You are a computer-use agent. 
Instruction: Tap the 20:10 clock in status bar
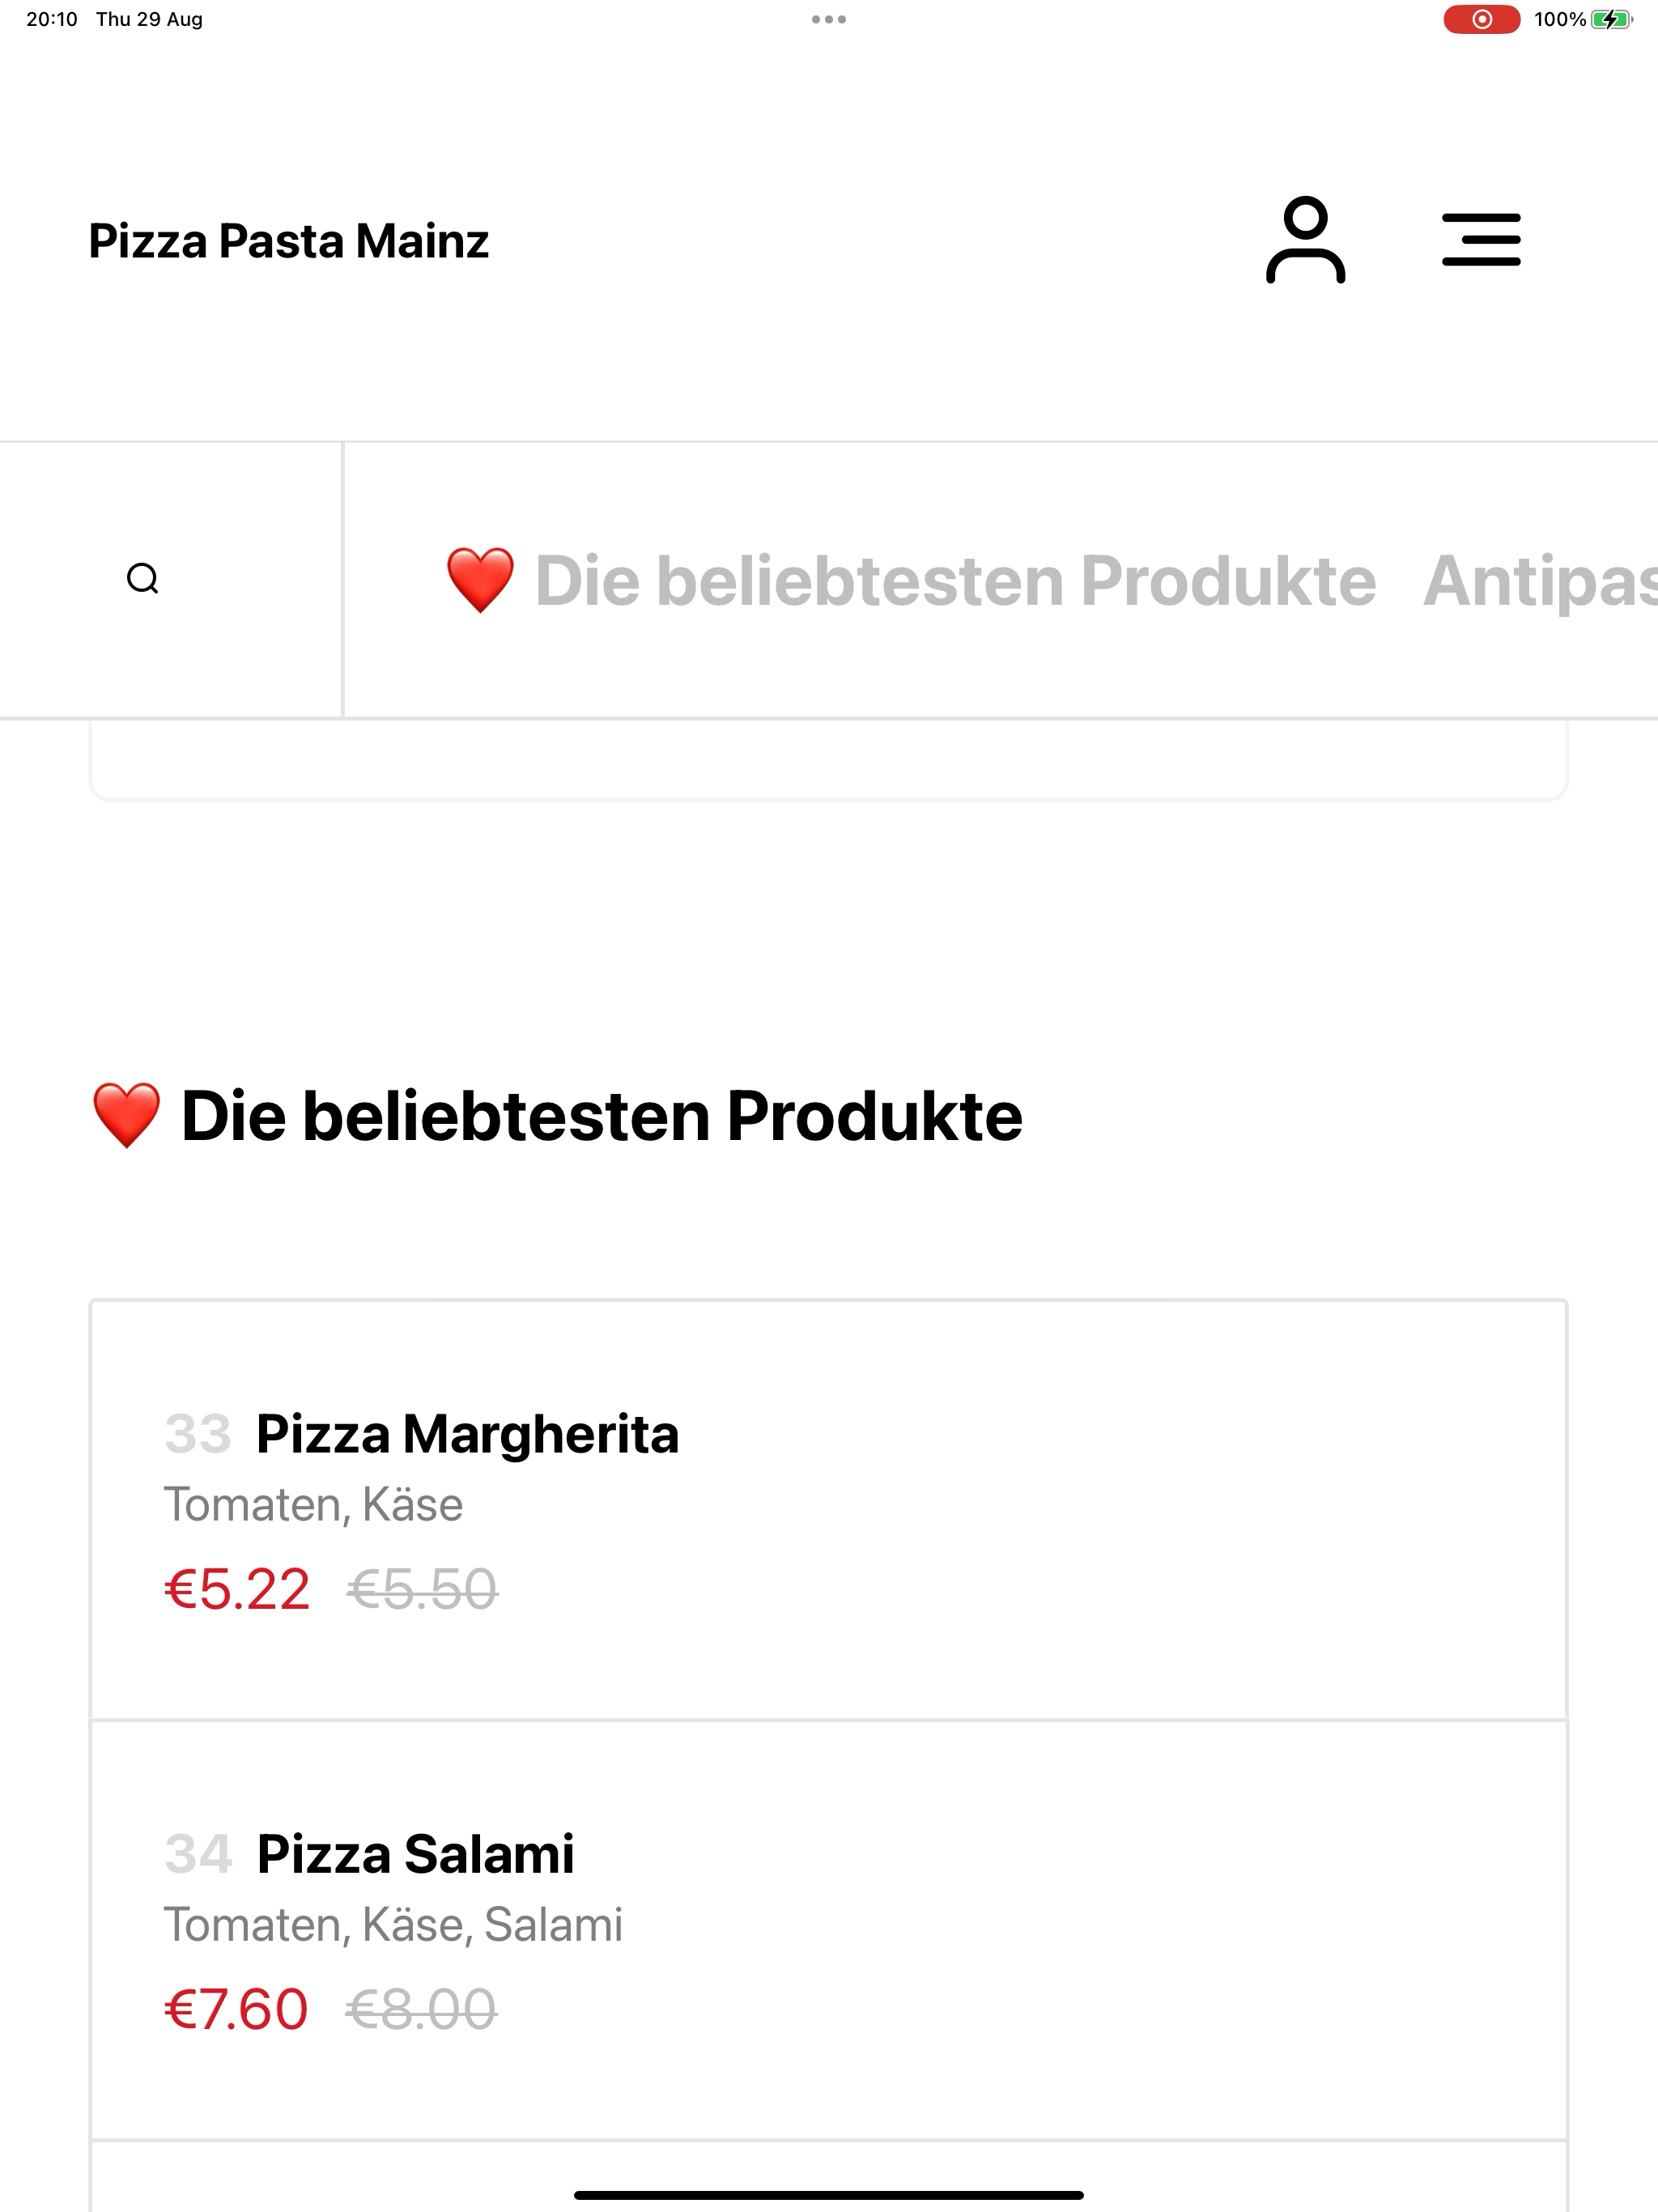tap(52, 19)
